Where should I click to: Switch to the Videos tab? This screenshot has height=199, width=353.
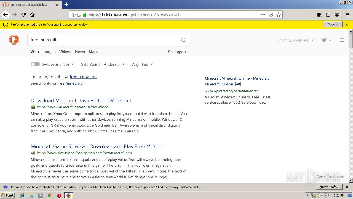[65, 52]
